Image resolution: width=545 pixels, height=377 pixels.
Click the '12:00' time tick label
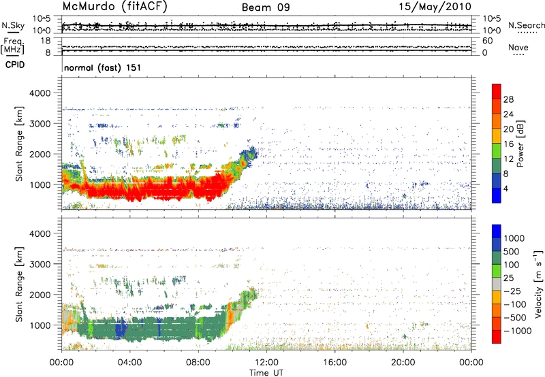(266, 363)
